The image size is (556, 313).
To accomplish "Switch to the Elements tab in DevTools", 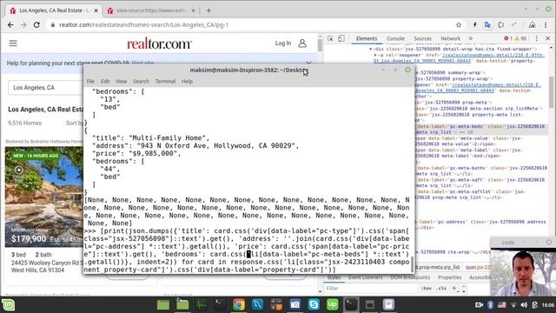I will tap(367, 38).
